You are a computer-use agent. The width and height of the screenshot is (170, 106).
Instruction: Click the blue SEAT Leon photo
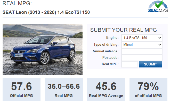pyautogui.click(x=43, y=50)
